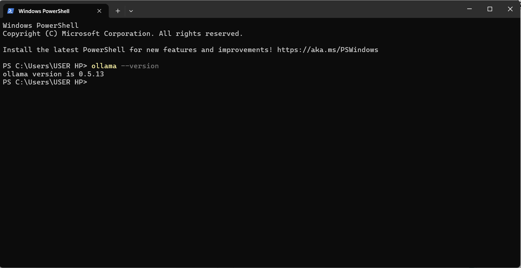Click the Copyright notice line

pyautogui.click(x=122, y=33)
